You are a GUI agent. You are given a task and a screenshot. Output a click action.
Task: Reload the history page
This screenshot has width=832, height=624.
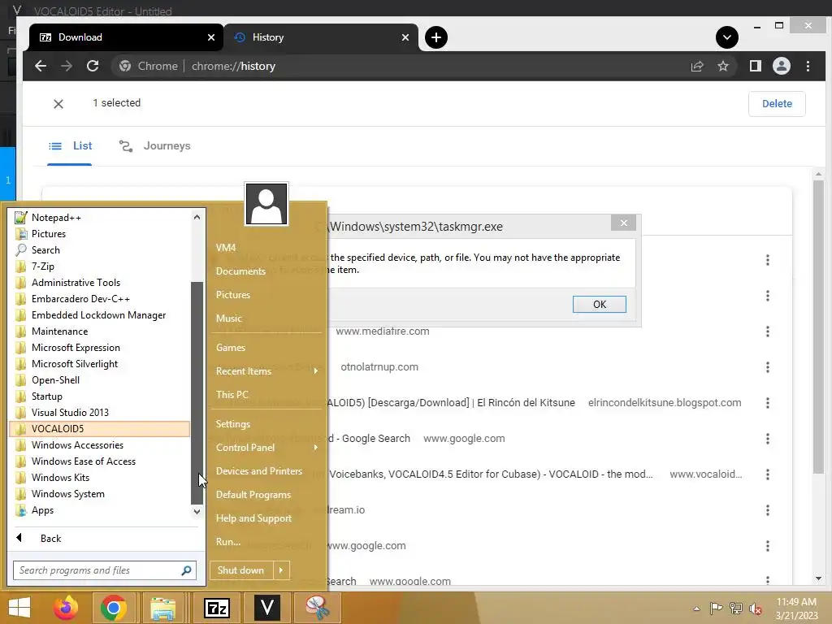[x=93, y=66]
